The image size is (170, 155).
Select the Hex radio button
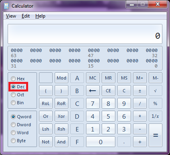[18, 79]
